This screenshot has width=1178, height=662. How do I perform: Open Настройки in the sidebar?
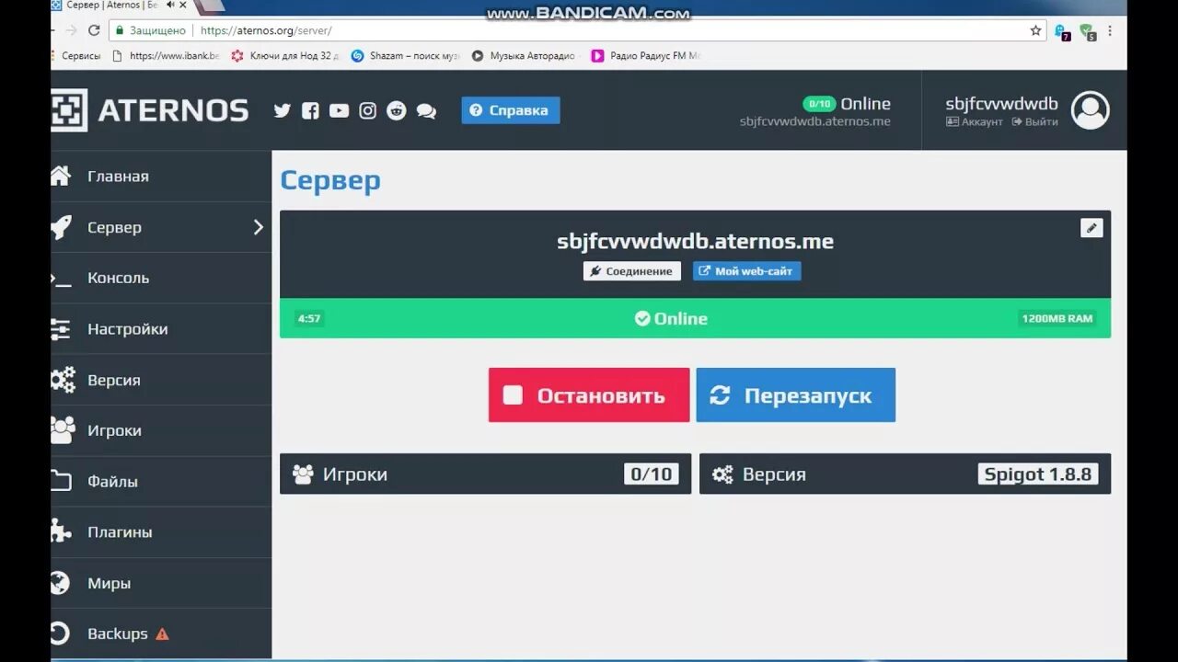[161, 329]
